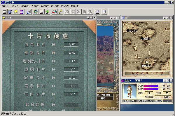
Task: Click the 證明卡片 label
Action: tap(35, 70)
